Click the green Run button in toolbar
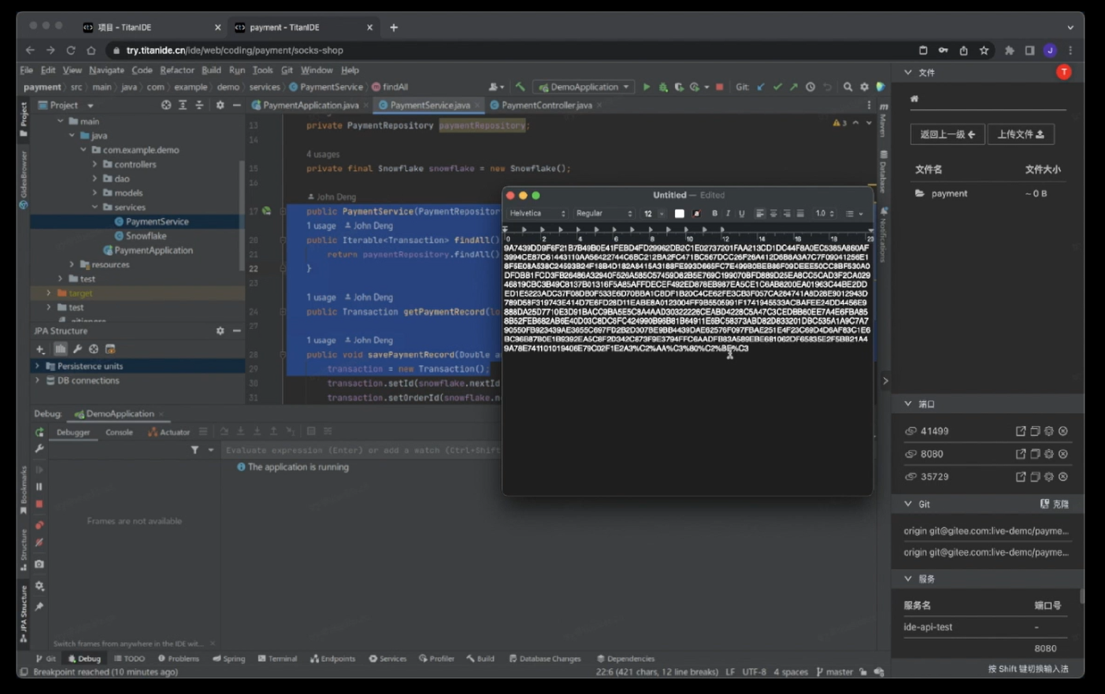1105x694 pixels. pyautogui.click(x=646, y=87)
